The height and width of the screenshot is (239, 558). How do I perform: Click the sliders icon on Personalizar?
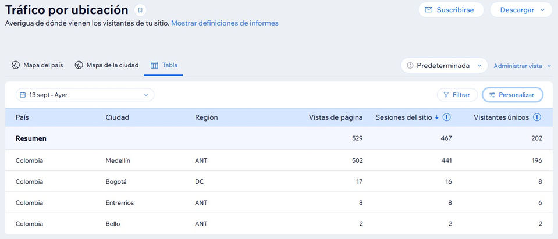[492, 95]
